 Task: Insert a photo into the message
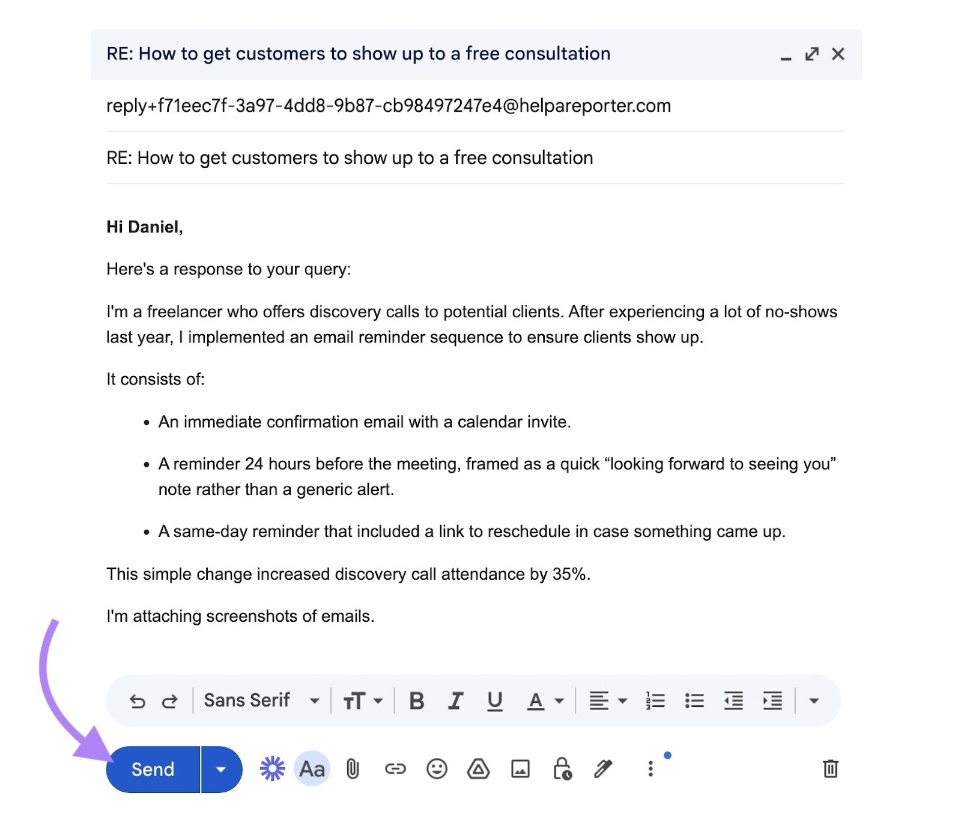coord(520,769)
